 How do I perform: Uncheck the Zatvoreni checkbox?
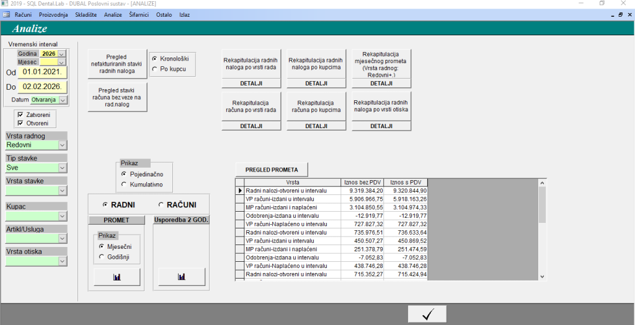21,115
